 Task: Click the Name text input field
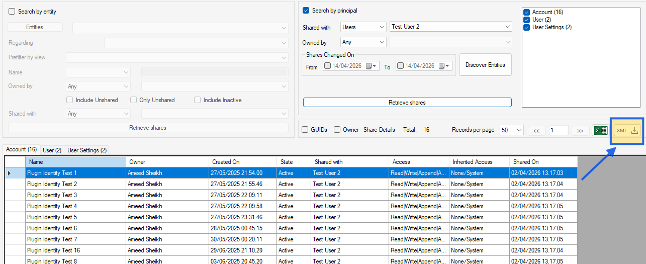click(x=215, y=72)
